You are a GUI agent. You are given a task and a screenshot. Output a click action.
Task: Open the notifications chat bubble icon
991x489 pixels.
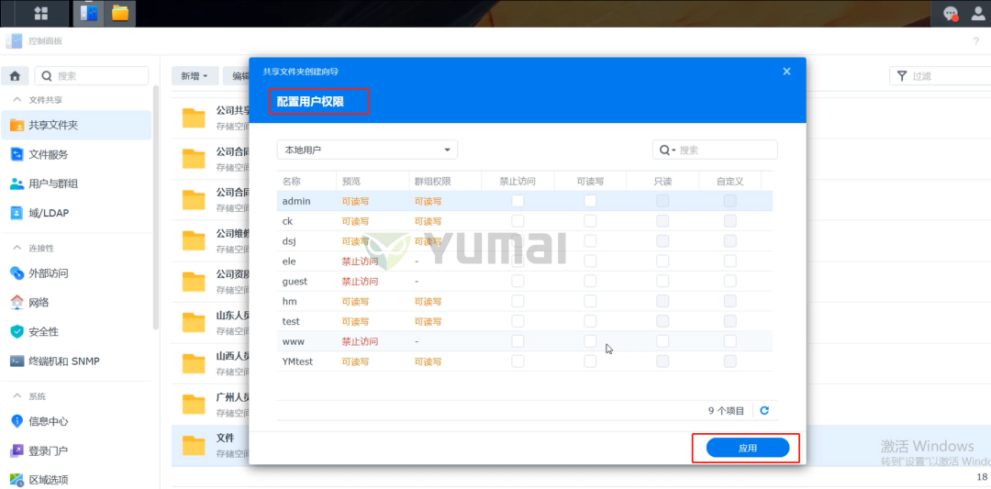950,14
